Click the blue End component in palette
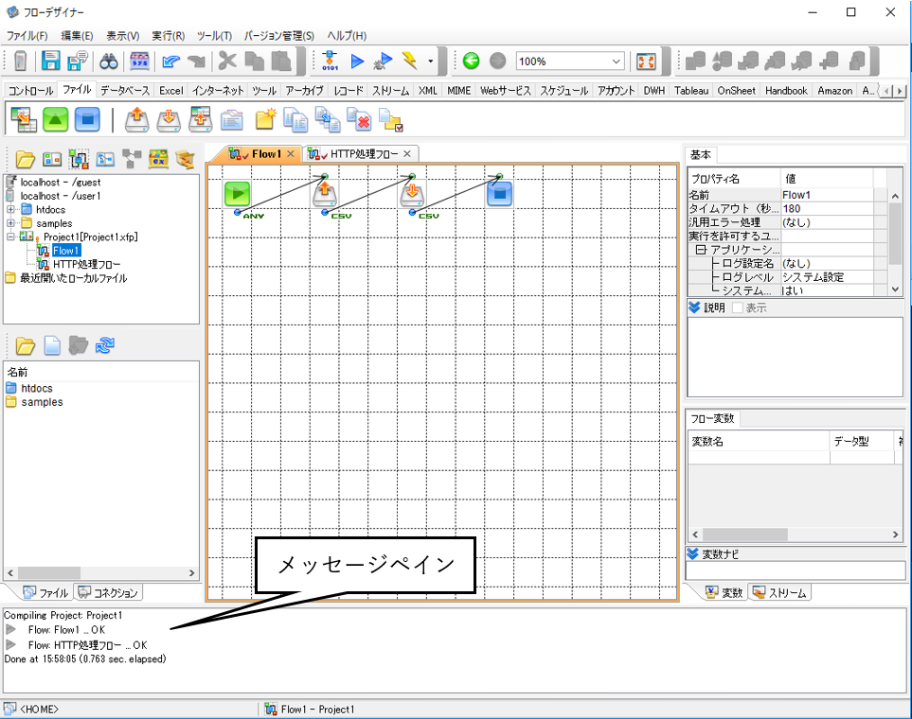This screenshot has height=719, width=912. [x=87, y=119]
